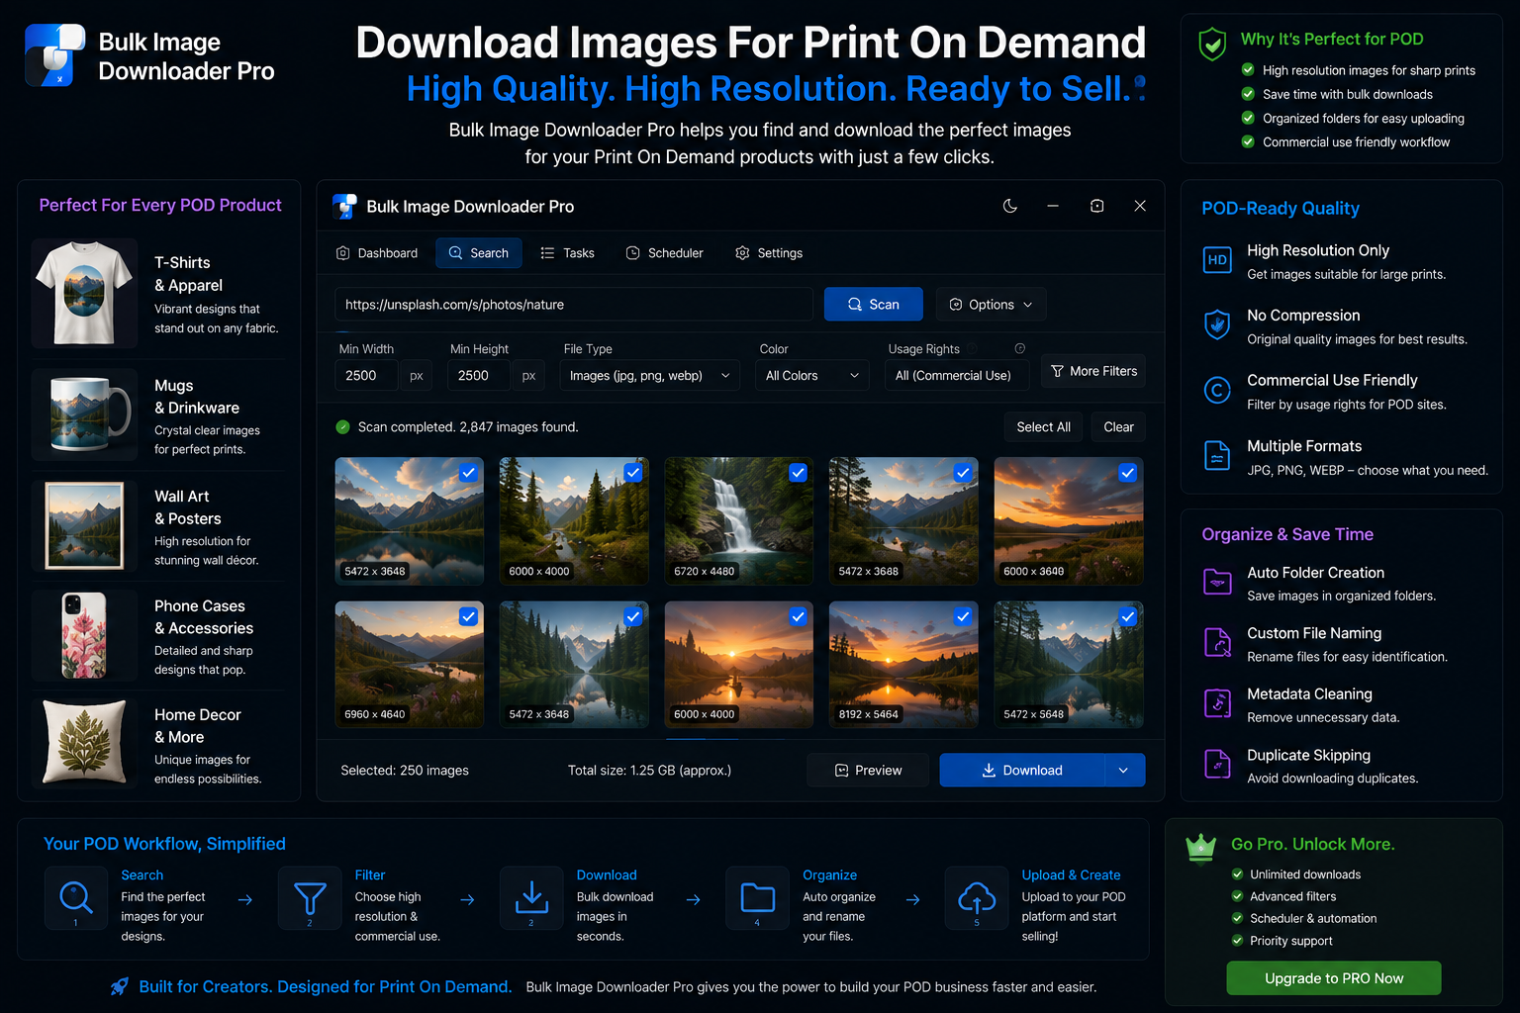
Task: Uncheck the 8192 x 5464 image checkbox
Action: tap(962, 616)
